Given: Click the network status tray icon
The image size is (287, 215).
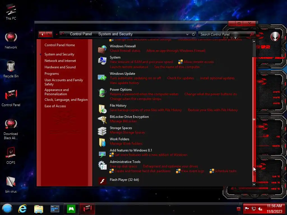Looking at the screenshot, I should click(x=253, y=209).
